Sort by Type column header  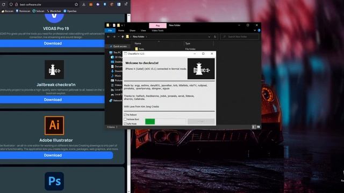coord(188,43)
